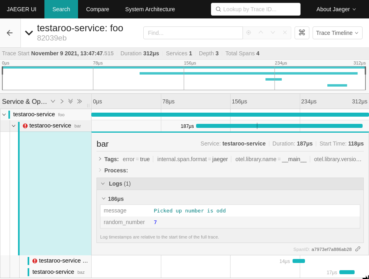Click the column resize handle by Service & Operation
Viewport: 369px width, 279px height.
point(88,105)
